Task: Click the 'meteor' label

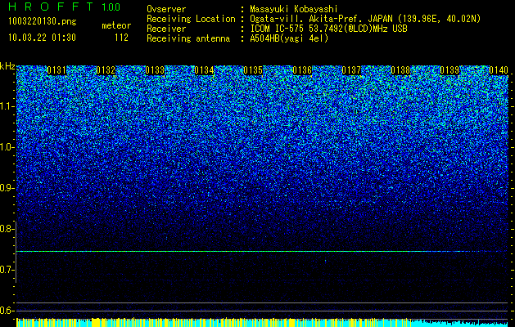Action: tap(116, 25)
